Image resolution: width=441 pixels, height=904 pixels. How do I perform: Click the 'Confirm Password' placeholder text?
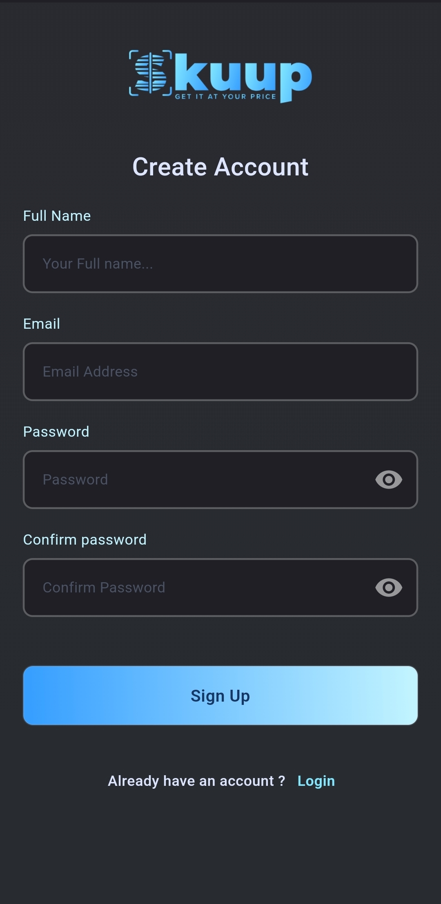coord(104,588)
